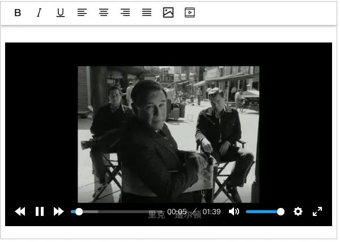Insert an image with the picture icon
This screenshot has width=340, height=242.
point(168,12)
